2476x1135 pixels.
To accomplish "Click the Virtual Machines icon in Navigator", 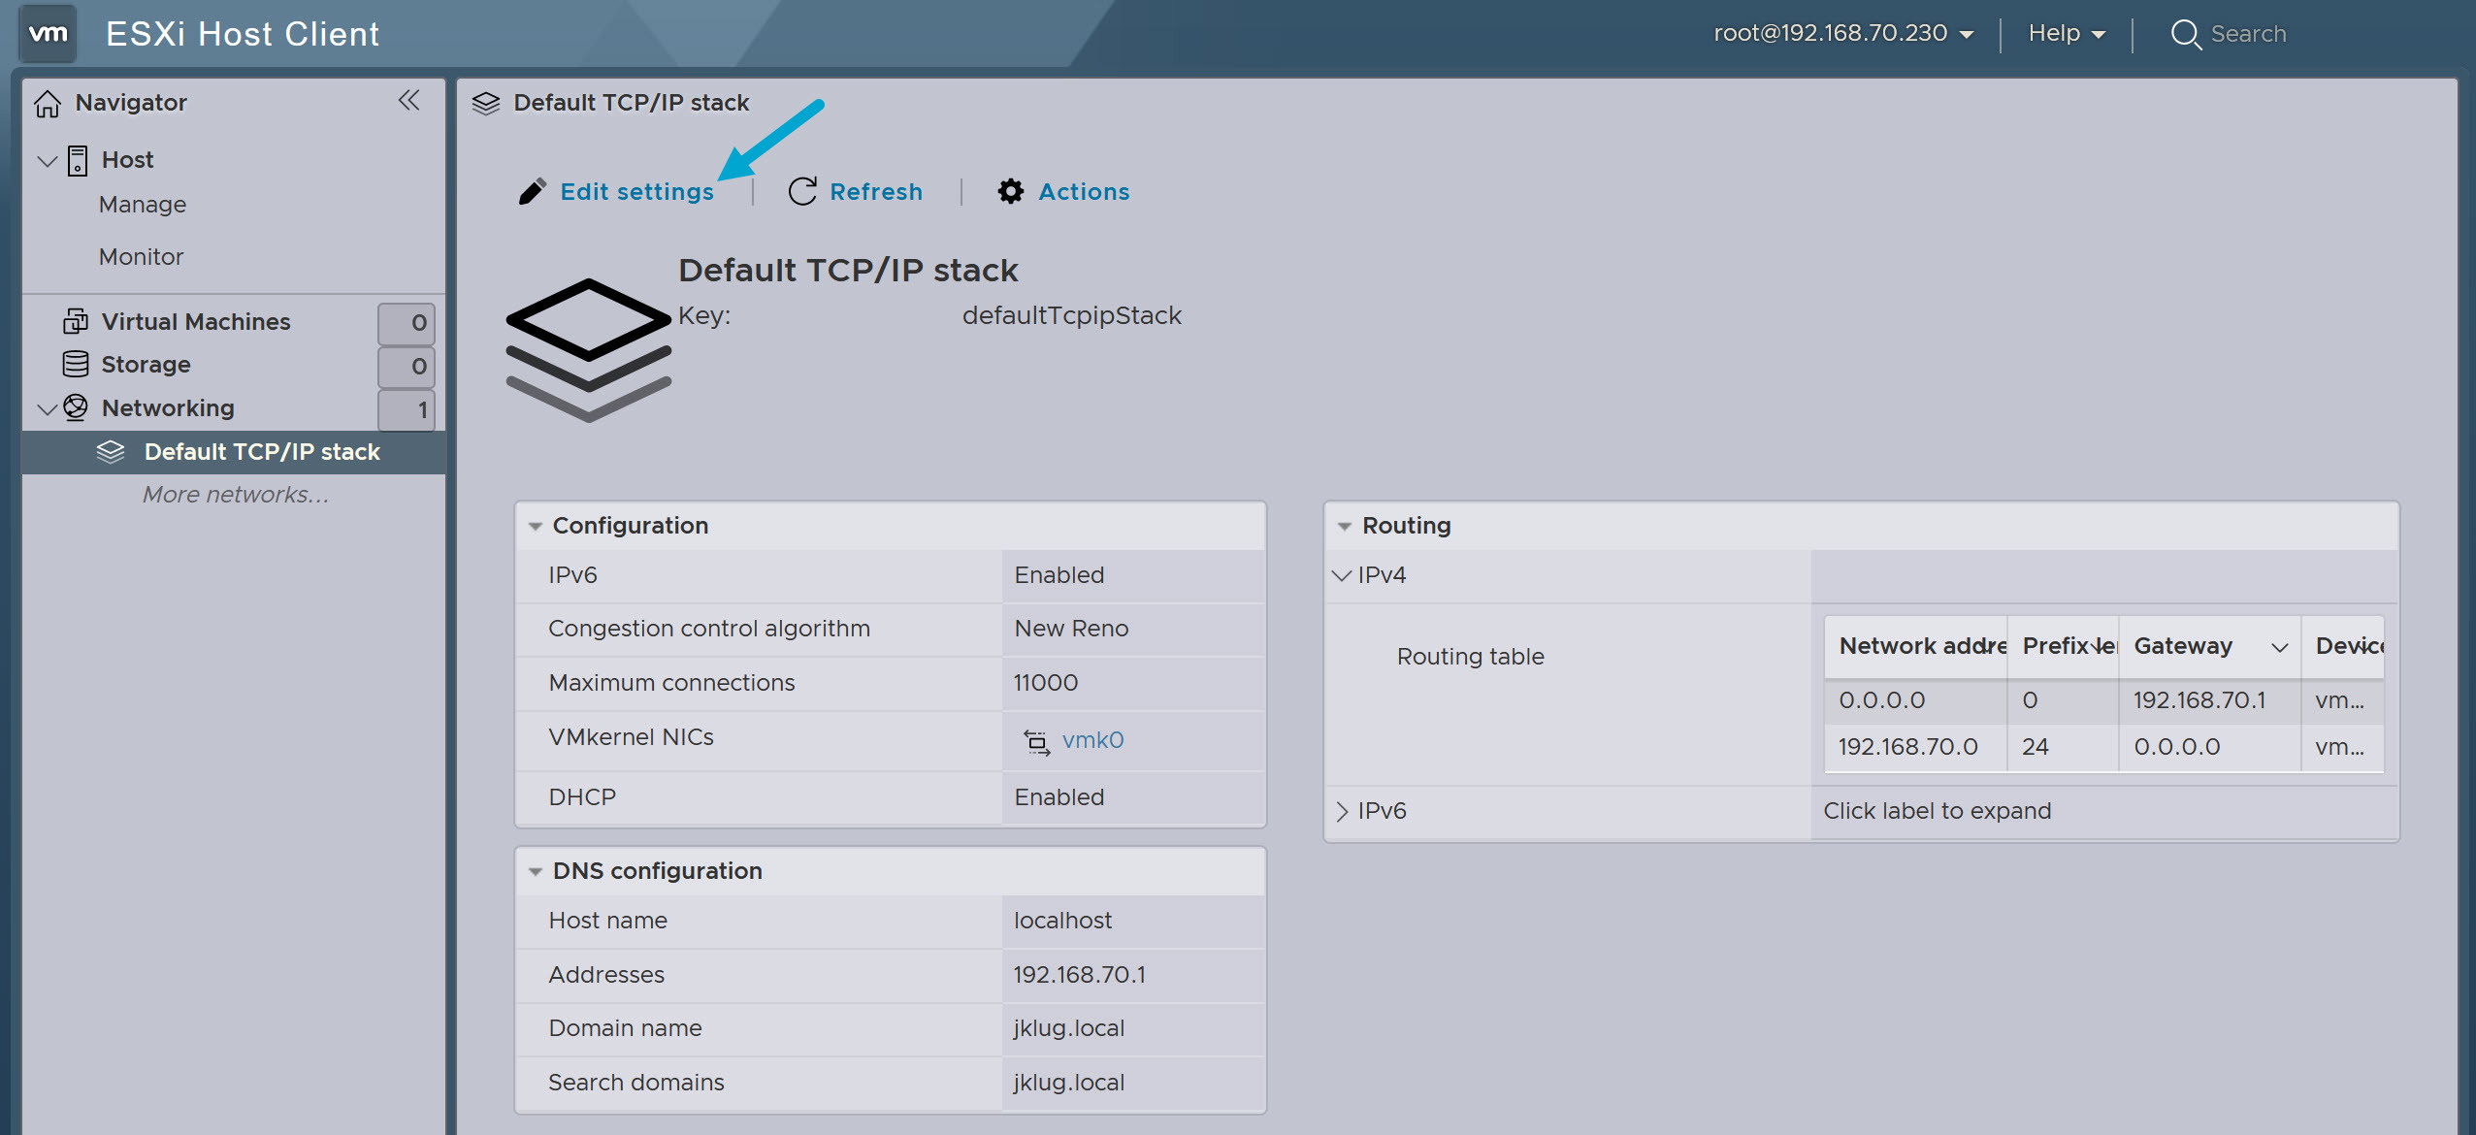I will pyautogui.click(x=75, y=321).
